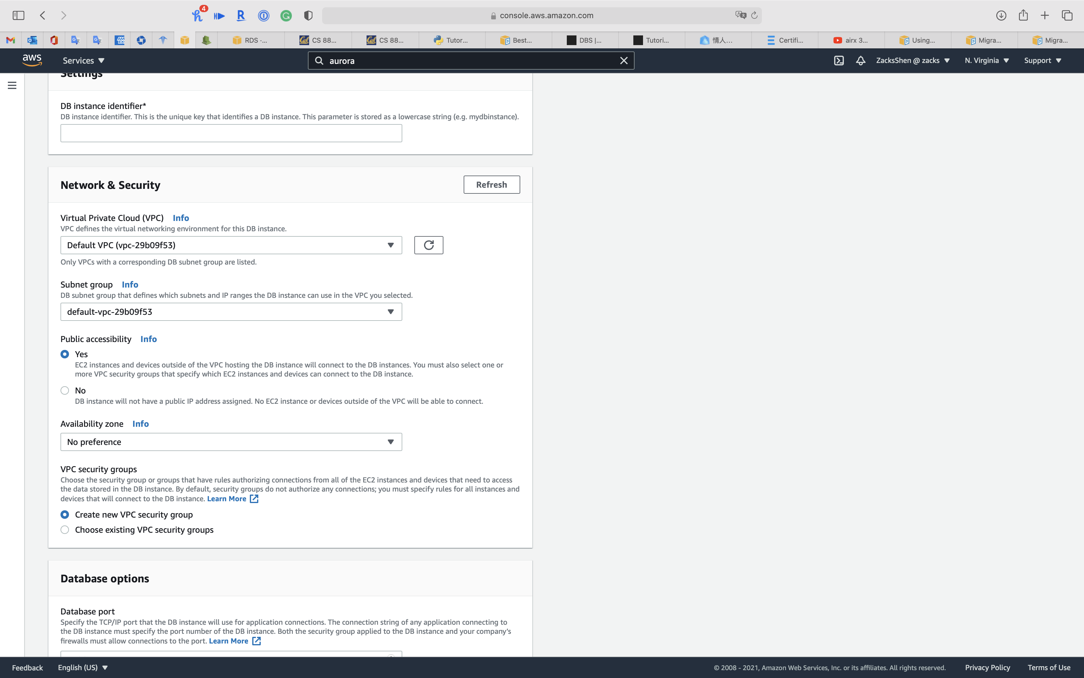Click the Refresh button in Network & Security
This screenshot has height=678, width=1084.
pyautogui.click(x=491, y=185)
